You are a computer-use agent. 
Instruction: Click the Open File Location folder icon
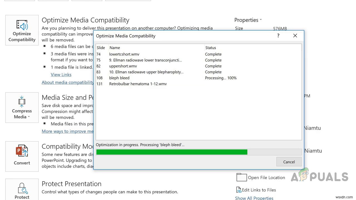point(241,177)
